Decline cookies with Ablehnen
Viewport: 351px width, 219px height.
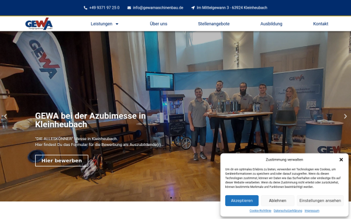pos(277,200)
